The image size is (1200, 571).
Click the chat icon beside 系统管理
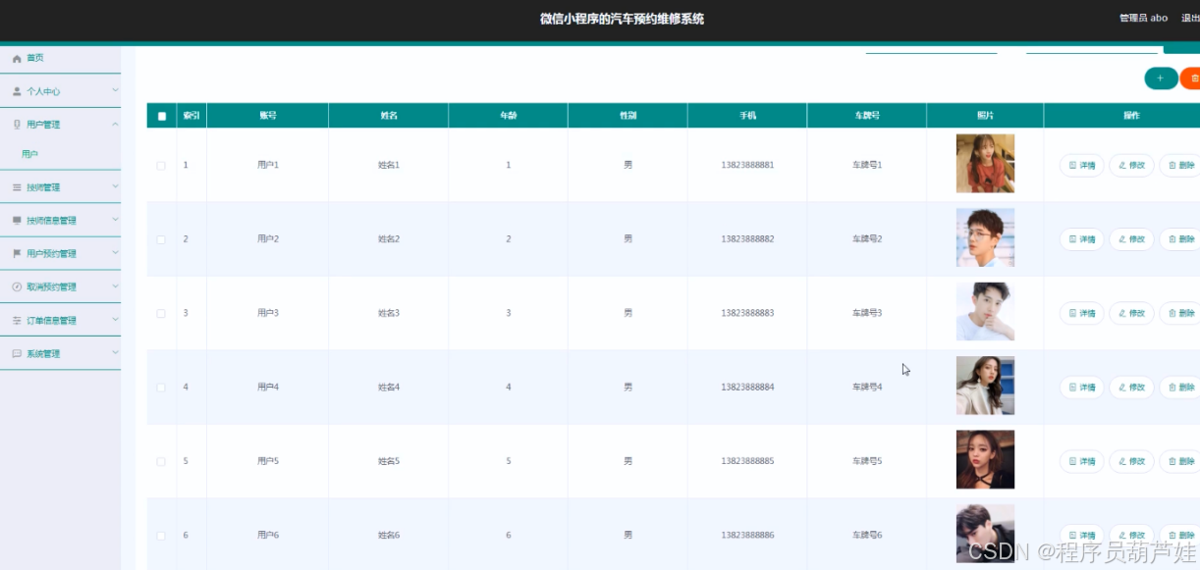[17, 354]
